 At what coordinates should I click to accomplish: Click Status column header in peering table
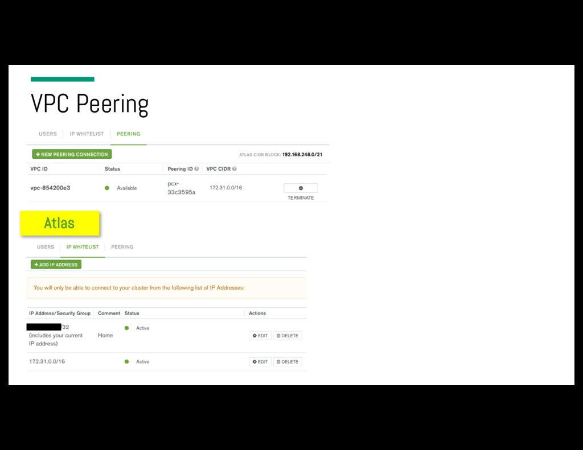tap(112, 169)
